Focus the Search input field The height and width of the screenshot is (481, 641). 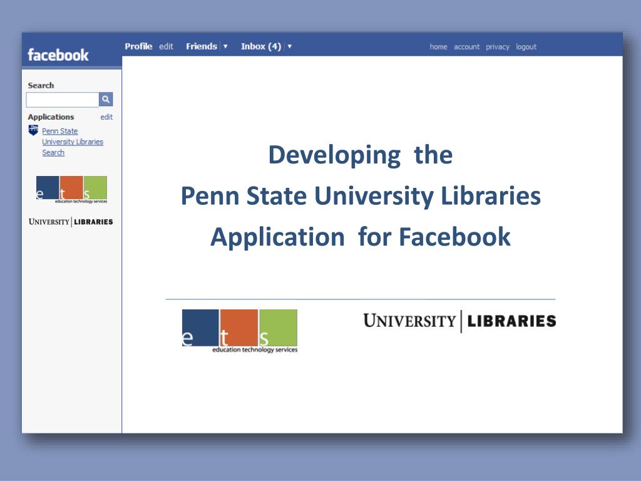[63, 100]
